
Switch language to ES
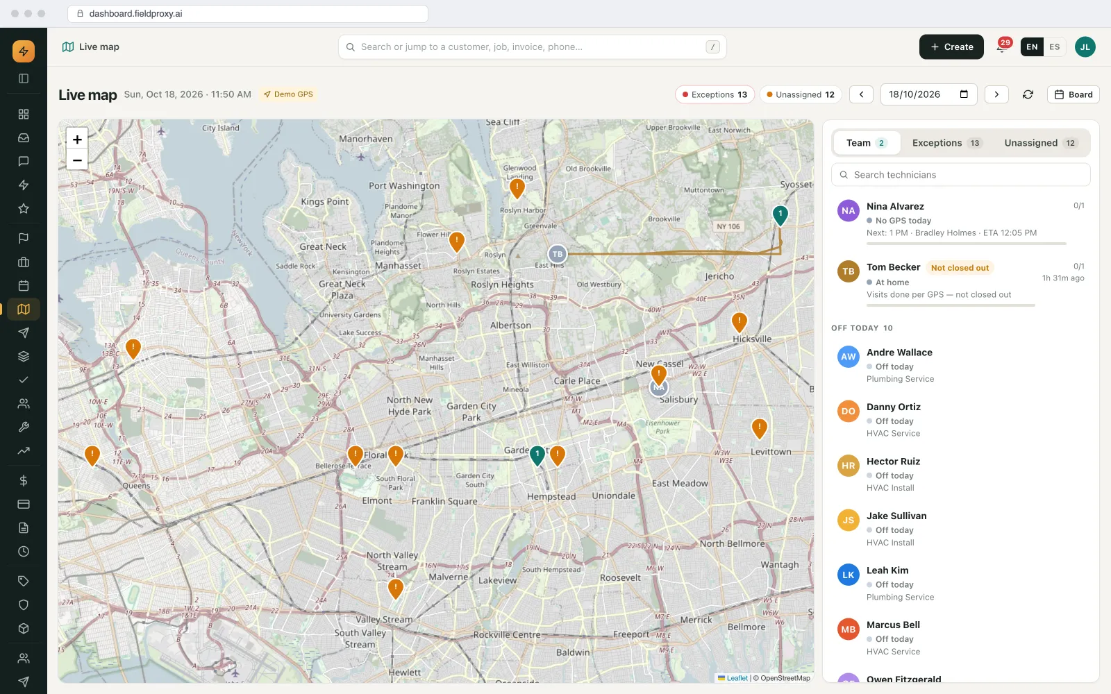(1054, 47)
